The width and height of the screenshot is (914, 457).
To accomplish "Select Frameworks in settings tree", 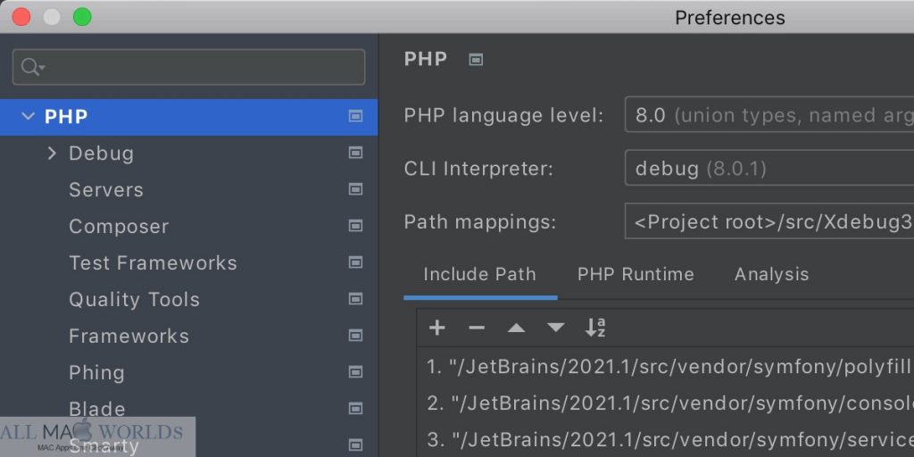I will pos(189,336).
